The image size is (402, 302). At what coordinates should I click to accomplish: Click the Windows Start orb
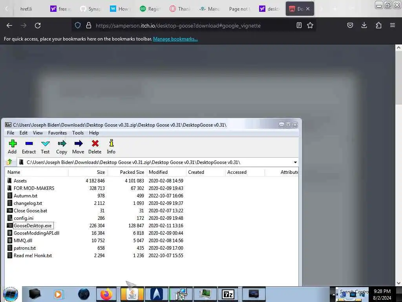(x=11, y=294)
